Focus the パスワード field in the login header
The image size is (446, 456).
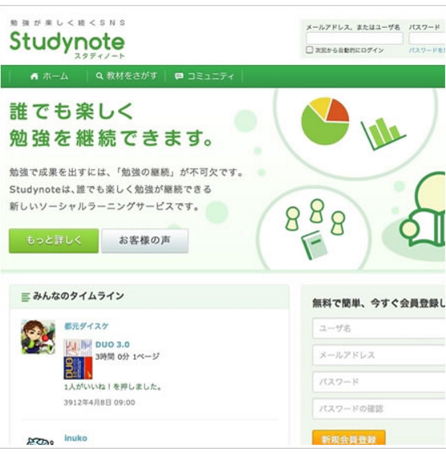pyautogui.click(x=427, y=39)
